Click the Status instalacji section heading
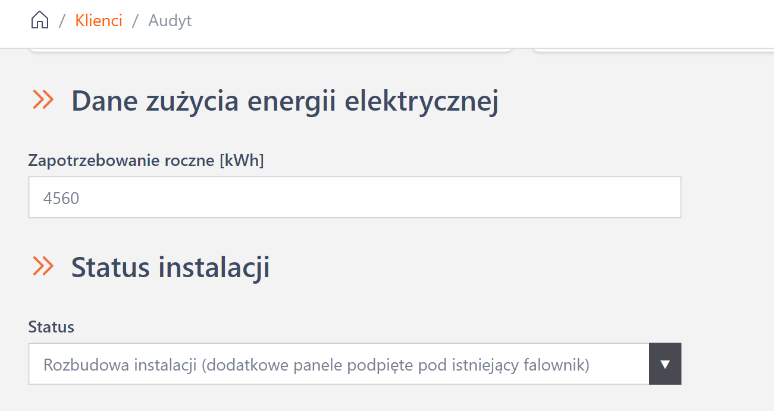This screenshot has width=774, height=411. tap(170, 268)
